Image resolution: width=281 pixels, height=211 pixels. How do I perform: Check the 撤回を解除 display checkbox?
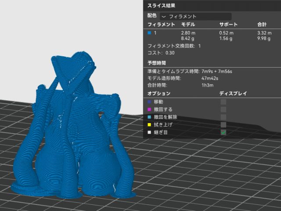[x=223, y=117]
